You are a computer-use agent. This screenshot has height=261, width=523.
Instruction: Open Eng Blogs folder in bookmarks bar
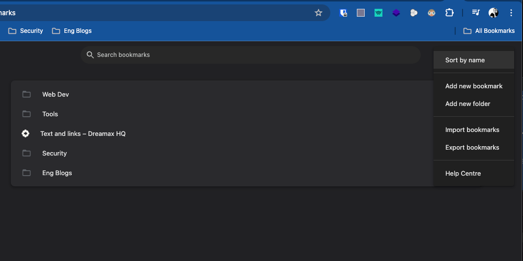click(72, 31)
